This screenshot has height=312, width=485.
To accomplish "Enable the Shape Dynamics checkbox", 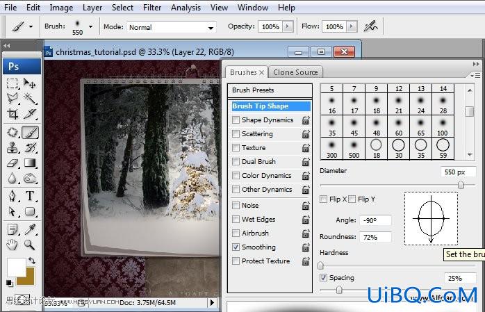I will [236, 120].
